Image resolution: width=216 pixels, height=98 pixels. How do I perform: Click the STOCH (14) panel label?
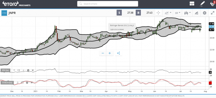7,83
